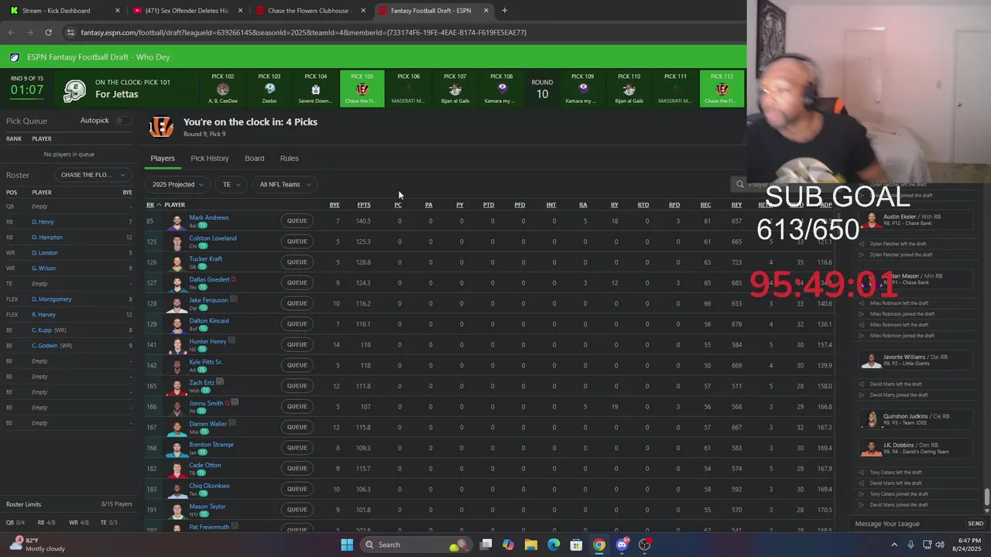The height and width of the screenshot is (557, 991).
Task: Open Brenton Strange player link
Action: pyautogui.click(x=211, y=445)
